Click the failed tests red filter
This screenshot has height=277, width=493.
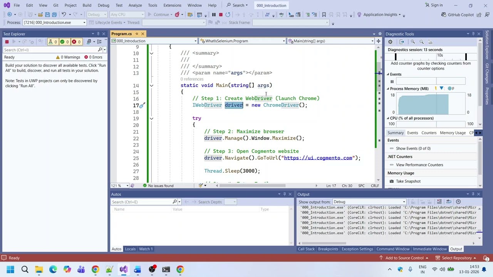point(76,42)
